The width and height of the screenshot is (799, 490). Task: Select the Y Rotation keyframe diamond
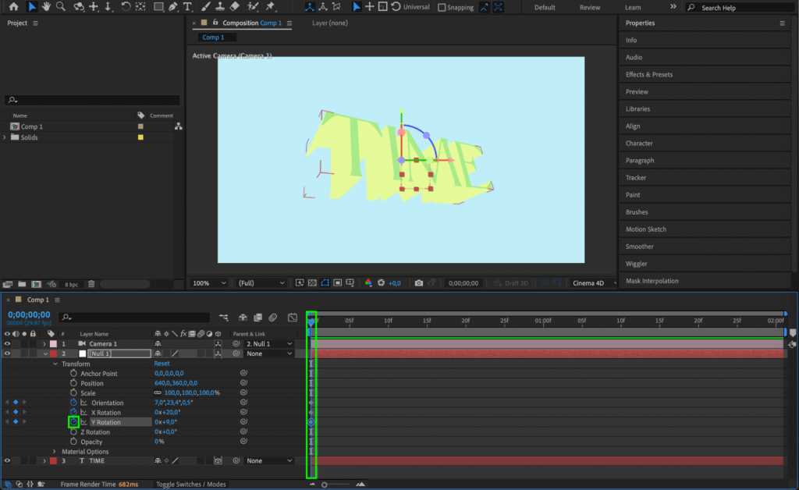coord(311,422)
